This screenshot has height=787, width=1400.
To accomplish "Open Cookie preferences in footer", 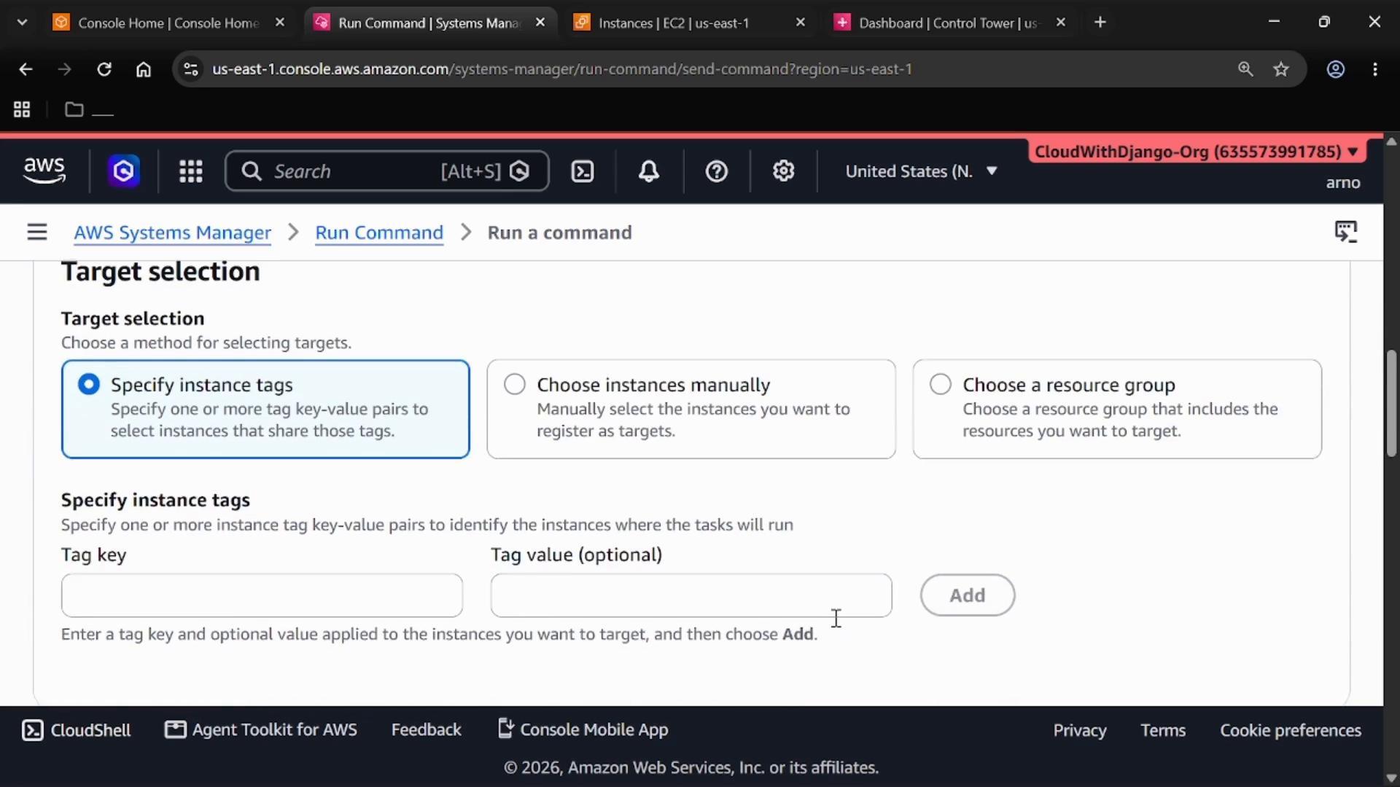I will pos(1291,730).
